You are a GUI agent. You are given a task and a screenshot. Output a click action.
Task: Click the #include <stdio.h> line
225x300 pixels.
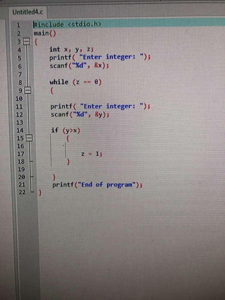[67, 24]
